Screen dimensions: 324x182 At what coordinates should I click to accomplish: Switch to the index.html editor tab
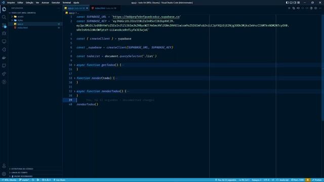(x=105, y=8)
